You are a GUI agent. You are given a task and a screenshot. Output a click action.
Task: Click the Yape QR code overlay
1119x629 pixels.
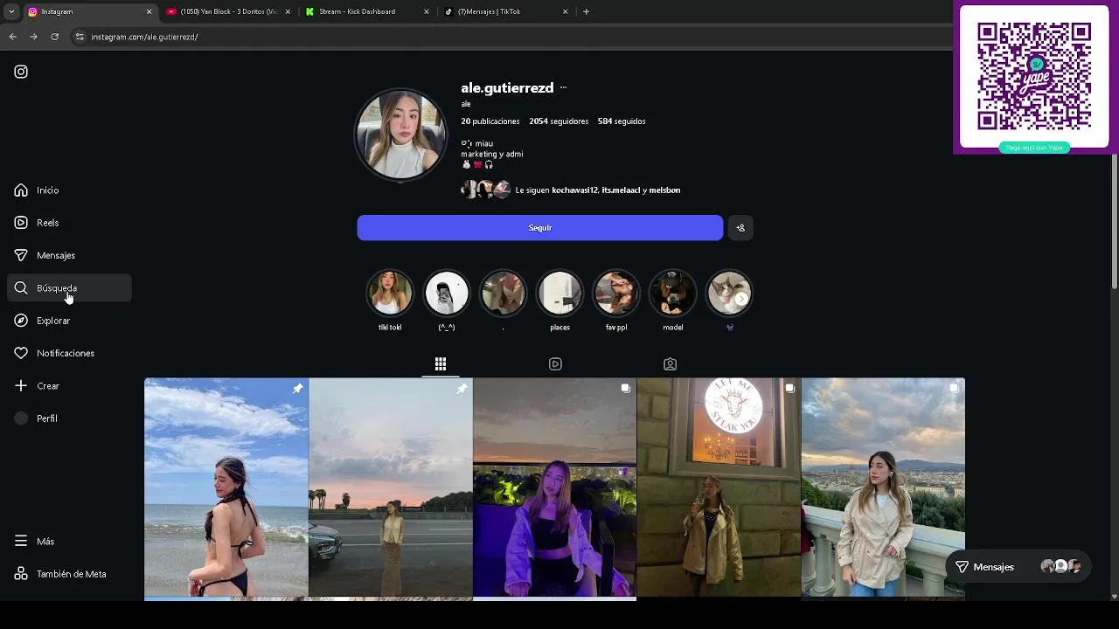[x=1034, y=77]
